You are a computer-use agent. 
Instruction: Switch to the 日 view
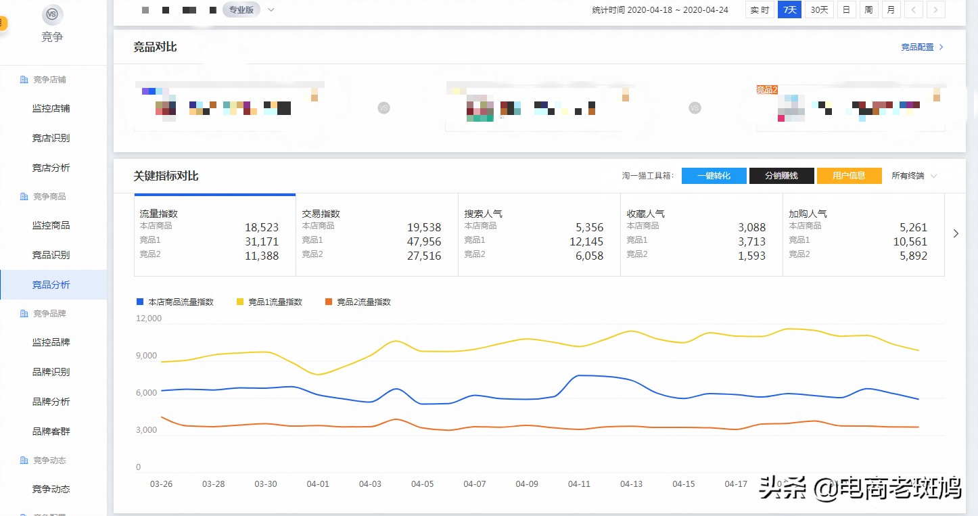tap(846, 9)
